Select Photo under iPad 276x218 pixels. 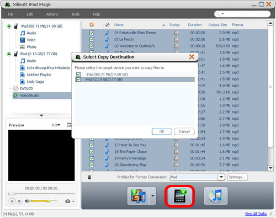pyautogui.click(x=31, y=47)
